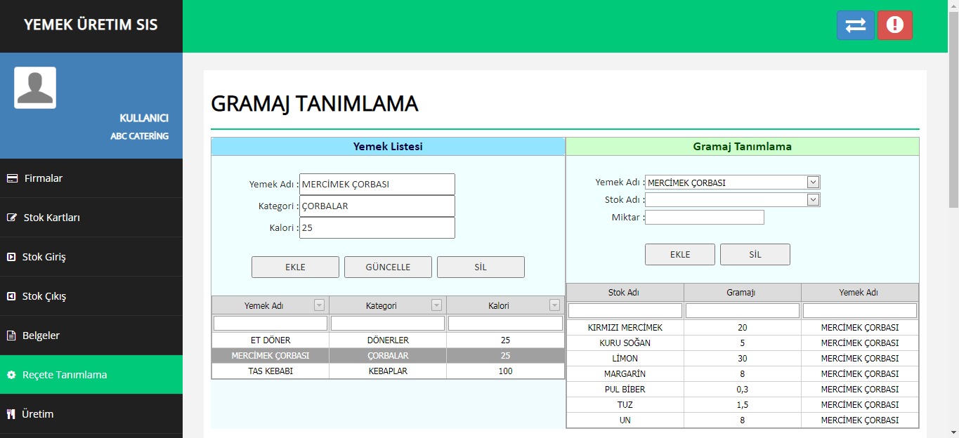This screenshot has height=438, width=959.
Task: Click EKLE button in Yemek Listesi panel
Action: 295,267
